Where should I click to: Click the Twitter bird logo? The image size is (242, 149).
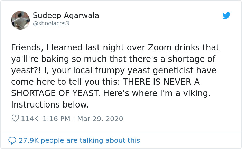[x=226, y=16]
